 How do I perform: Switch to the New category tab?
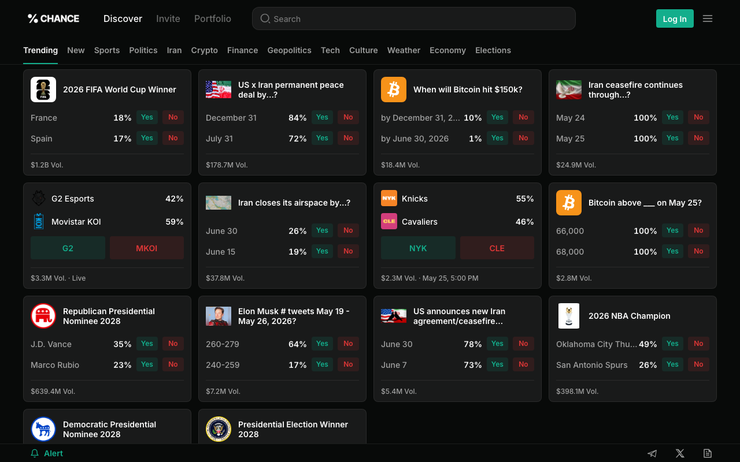pyautogui.click(x=76, y=50)
